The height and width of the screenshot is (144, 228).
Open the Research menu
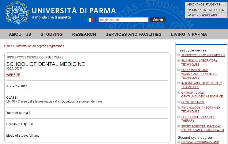point(84,34)
